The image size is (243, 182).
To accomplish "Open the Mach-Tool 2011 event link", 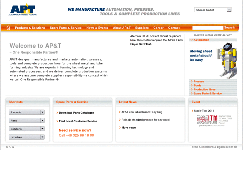I will tap(204, 111).
